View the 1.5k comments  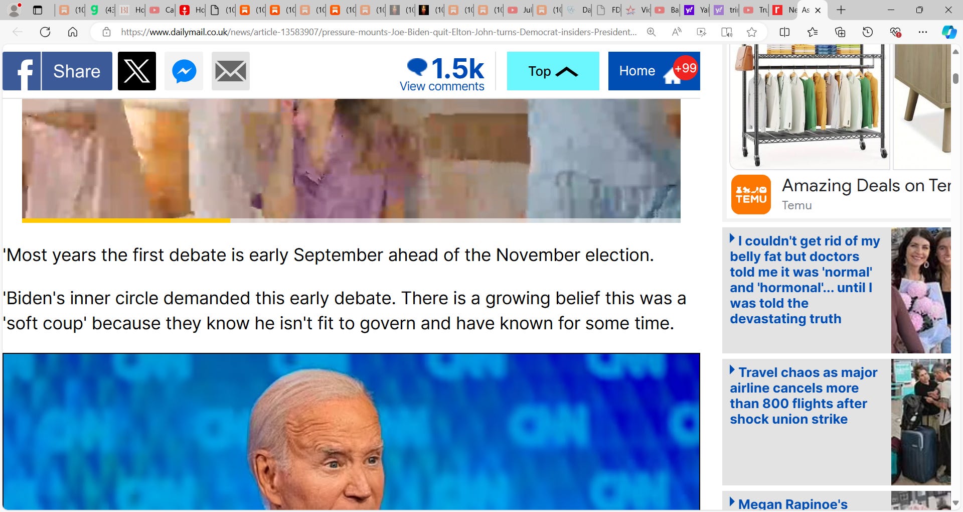point(442,74)
